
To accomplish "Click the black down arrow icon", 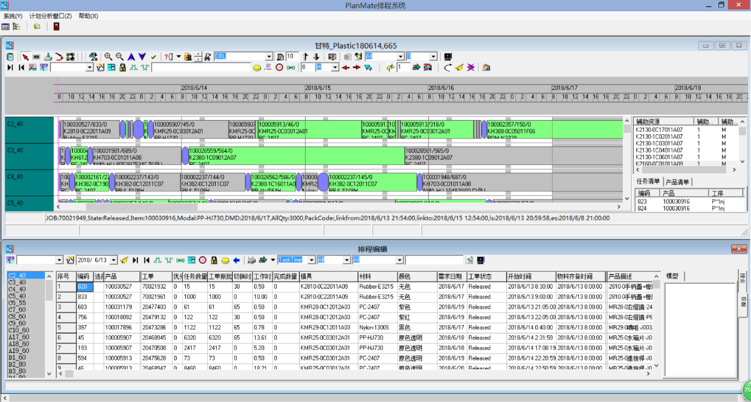I will 316,57.
